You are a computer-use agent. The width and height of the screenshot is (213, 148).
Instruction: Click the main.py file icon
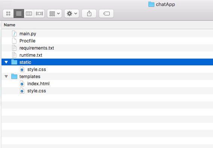click(14, 33)
